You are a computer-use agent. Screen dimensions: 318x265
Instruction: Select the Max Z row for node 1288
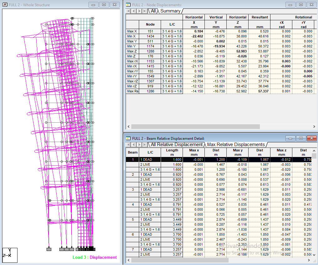point(221,51)
